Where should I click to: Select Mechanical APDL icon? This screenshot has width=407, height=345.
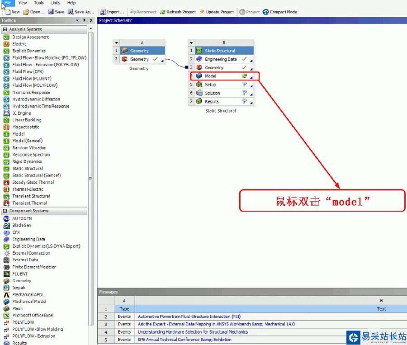(x=6, y=295)
